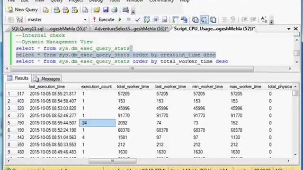303x170 pixels.
Task: Start an Analysis Services MDX Query
Action: pyautogui.click(x=57, y=10)
